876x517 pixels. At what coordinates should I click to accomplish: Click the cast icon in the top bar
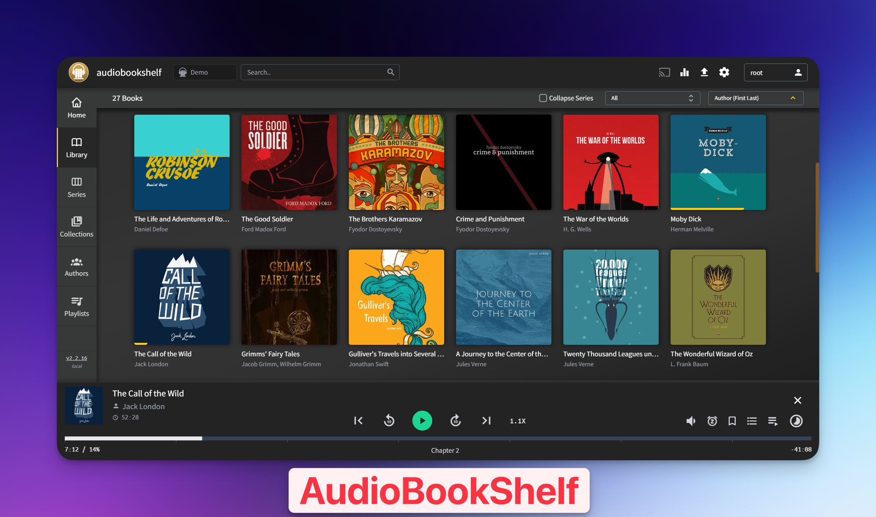(664, 72)
